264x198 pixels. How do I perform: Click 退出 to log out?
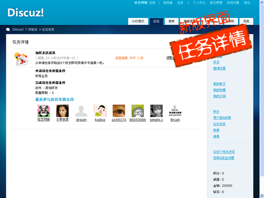(247, 3)
